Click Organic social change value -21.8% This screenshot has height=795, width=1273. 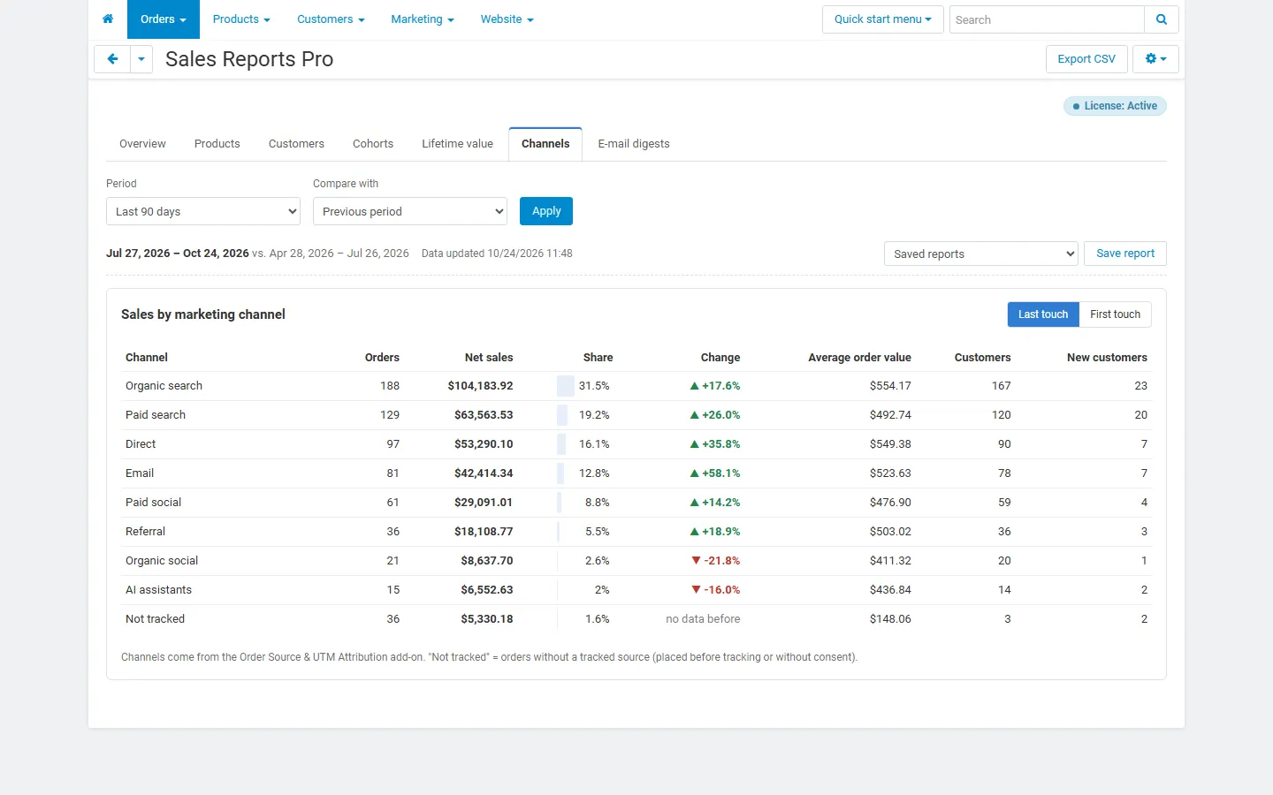(x=716, y=561)
